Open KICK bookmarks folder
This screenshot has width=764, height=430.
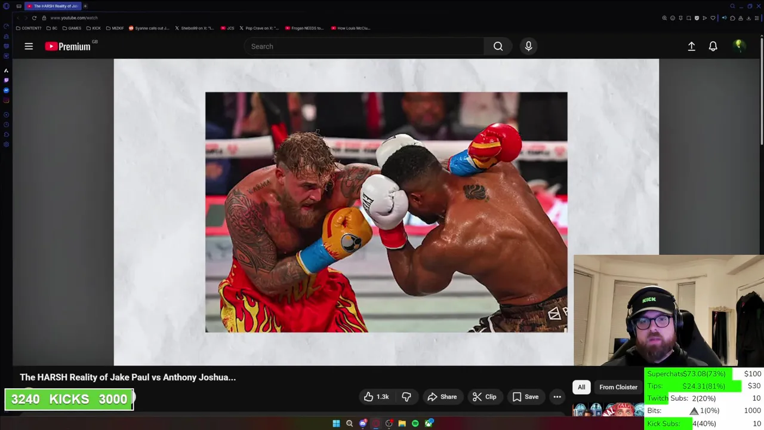(x=94, y=28)
